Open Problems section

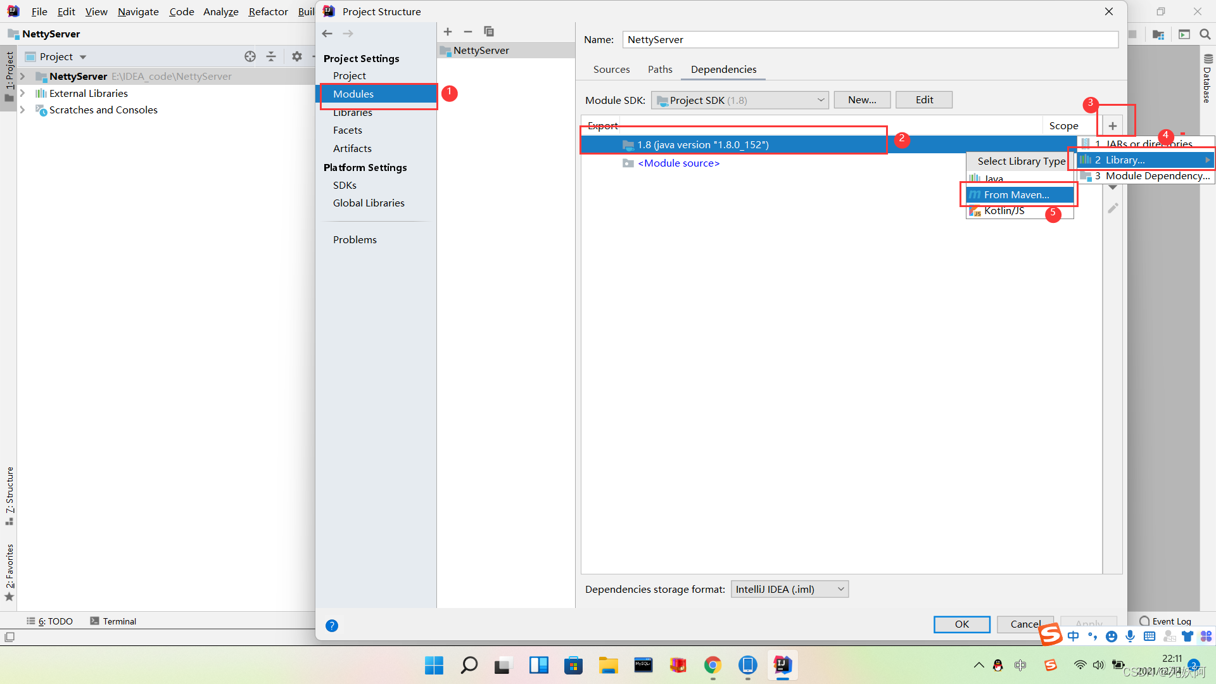tap(355, 239)
